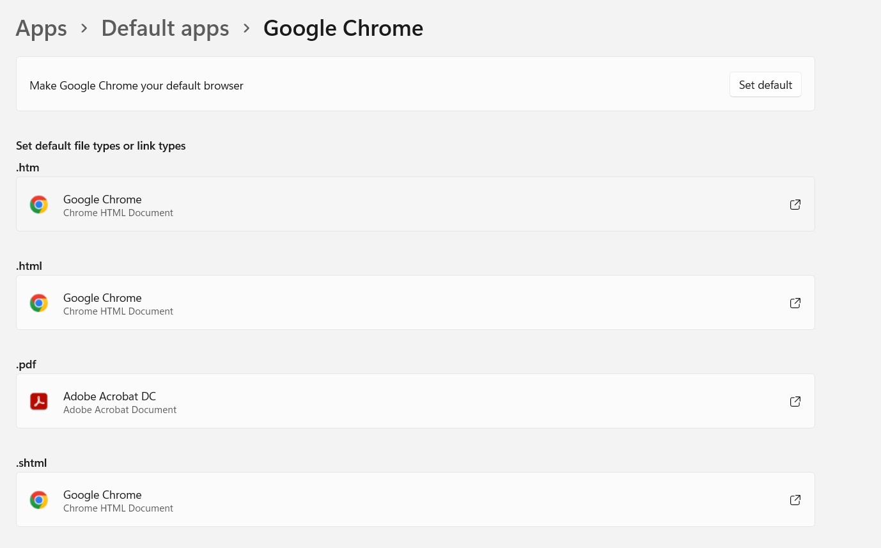Click the chevron between Apps and Default apps
This screenshot has height=548, width=881.
click(x=84, y=28)
